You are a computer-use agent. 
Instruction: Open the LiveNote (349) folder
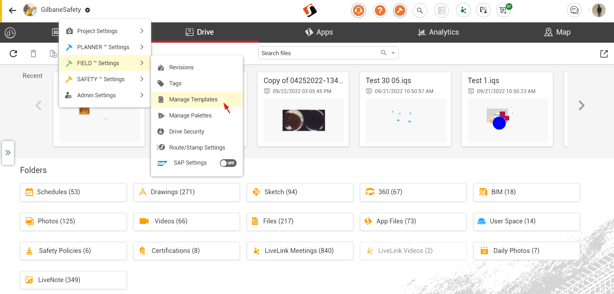tap(73, 280)
